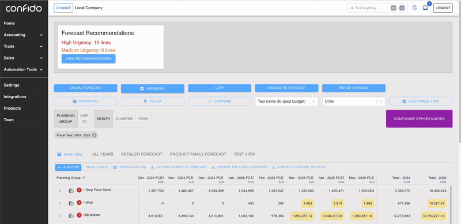This screenshot has height=224, width=461.
Task: Select the Planning Group toggle
Action: [x=66, y=118]
